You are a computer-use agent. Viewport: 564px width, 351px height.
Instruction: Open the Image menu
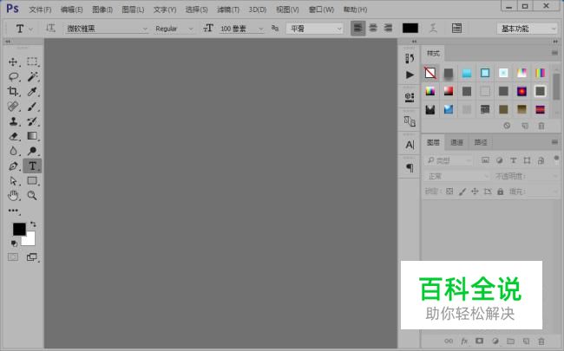102,10
